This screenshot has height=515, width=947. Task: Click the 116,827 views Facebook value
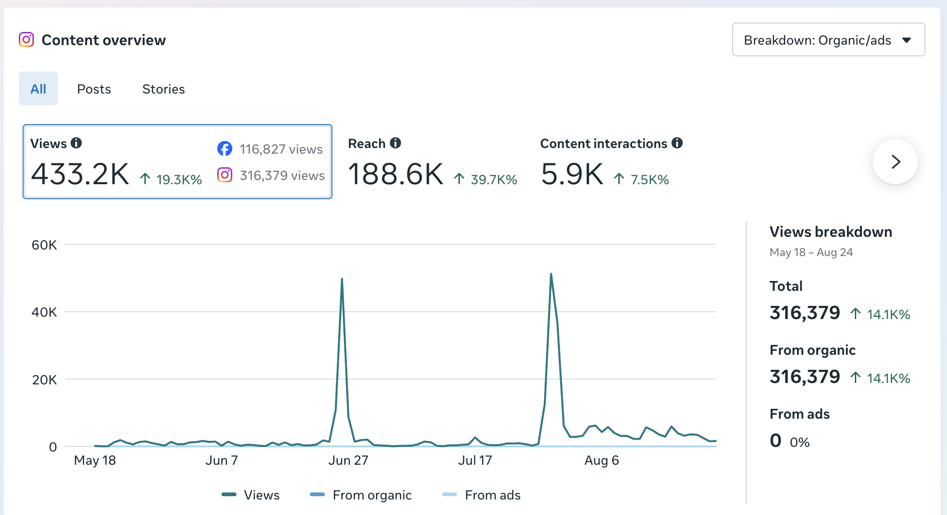pos(281,149)
